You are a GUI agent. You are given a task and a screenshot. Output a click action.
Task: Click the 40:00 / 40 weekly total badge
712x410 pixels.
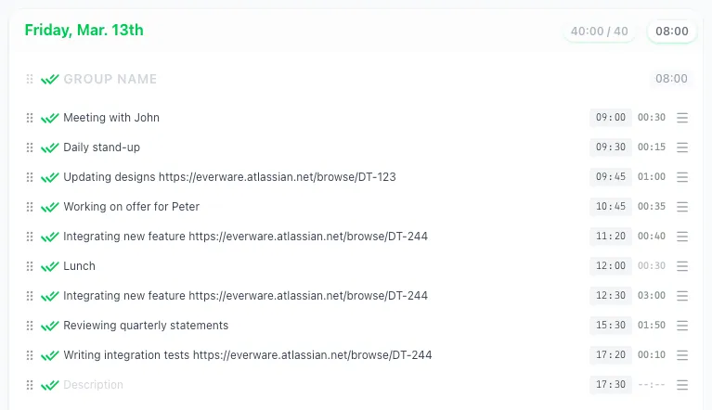(x=599, y=32)
